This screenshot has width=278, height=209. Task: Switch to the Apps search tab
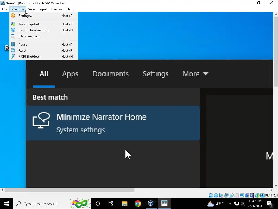click(x=70, y=74)
